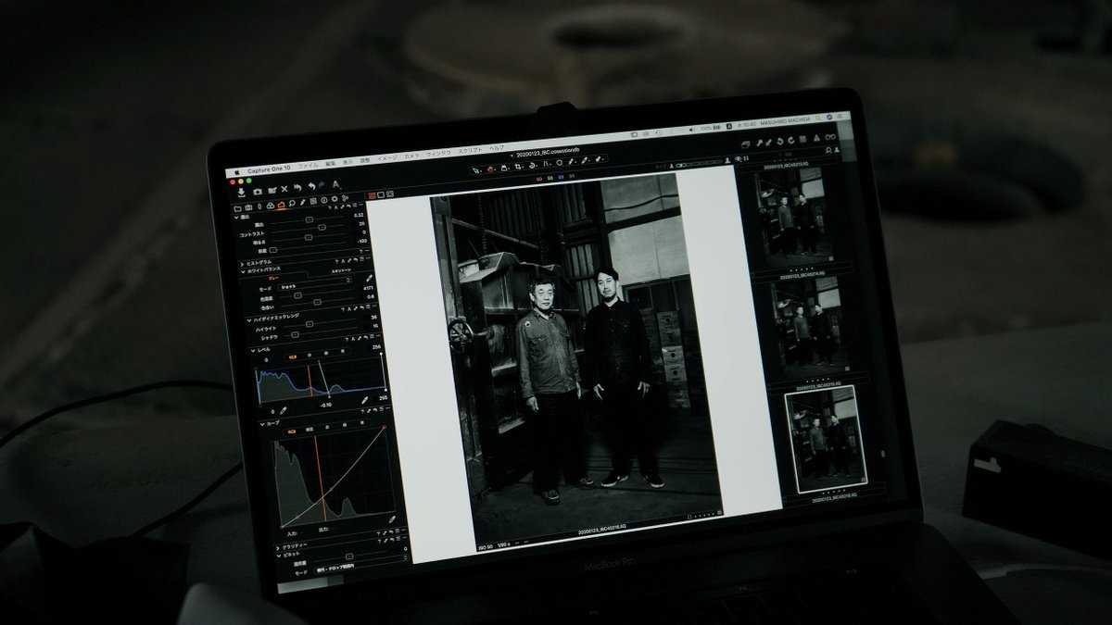
Task: Click the "ISO 50" readout below viewer
Action: pyautogui.click(x=486, y=546)
